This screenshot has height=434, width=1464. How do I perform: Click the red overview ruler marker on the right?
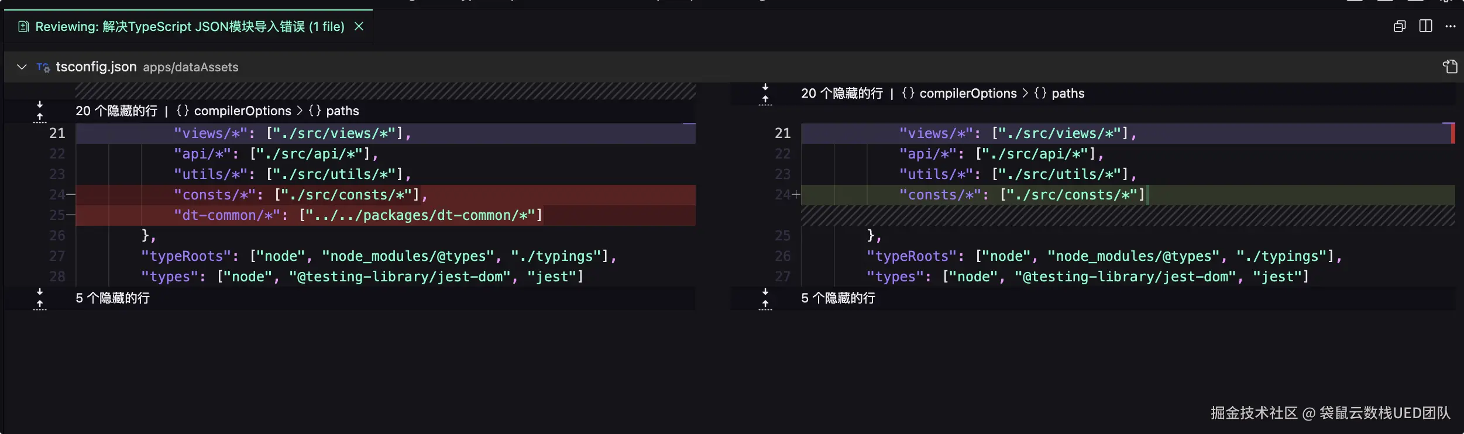tap(1452, 133)
